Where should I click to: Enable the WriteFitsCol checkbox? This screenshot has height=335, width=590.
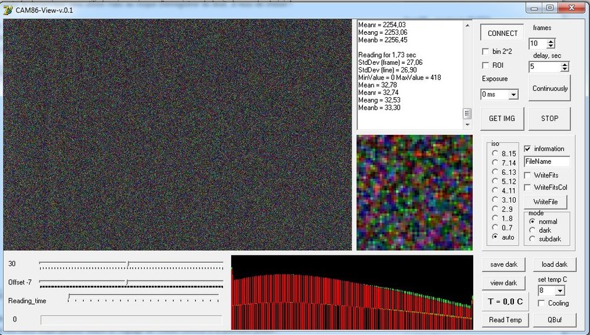coord(527,187)
